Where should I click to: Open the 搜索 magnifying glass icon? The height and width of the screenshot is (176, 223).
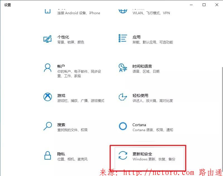[47, 126]
